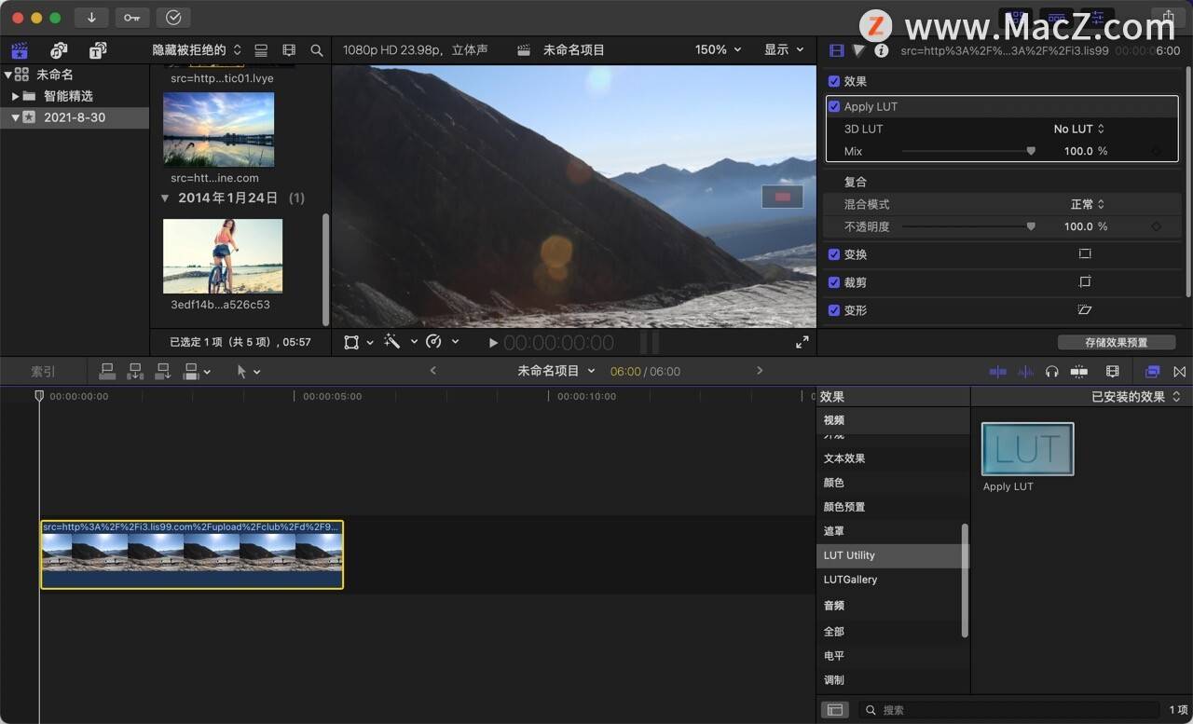
Task: Click the 存储效果预置 button
Action: click(1117, 342)
